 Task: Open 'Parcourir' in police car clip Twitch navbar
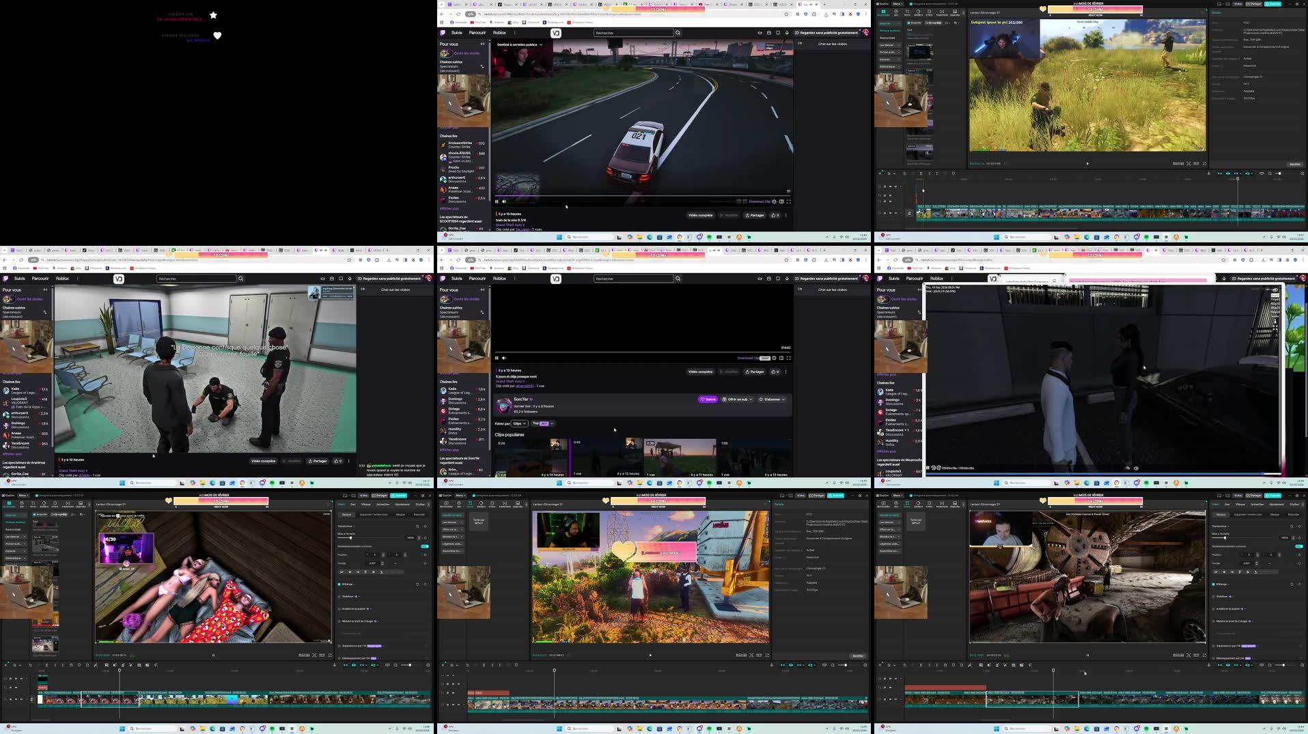pyautogui.click(x=477, y=33)
